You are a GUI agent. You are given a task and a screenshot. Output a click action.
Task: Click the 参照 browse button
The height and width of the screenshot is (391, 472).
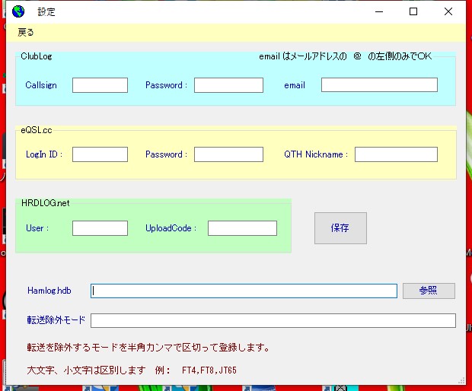click(x=429, y=291)
